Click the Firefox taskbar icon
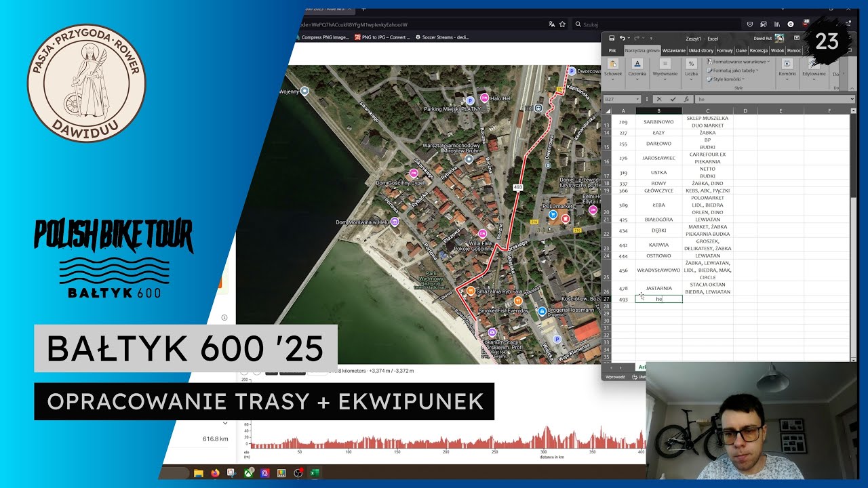Screen dimensions: 868x488 pos(216,473)
